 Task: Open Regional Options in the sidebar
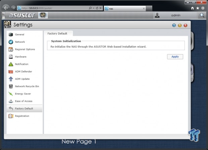coord(24,49)
